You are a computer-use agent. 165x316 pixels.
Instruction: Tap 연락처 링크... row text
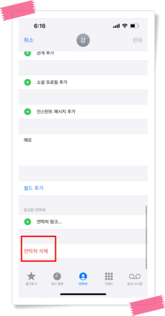pyautogui.click(x=49, y=222)
